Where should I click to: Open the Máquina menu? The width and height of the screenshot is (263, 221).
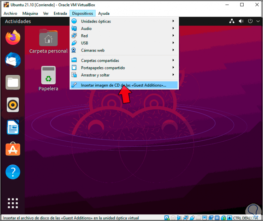point(30,13)
